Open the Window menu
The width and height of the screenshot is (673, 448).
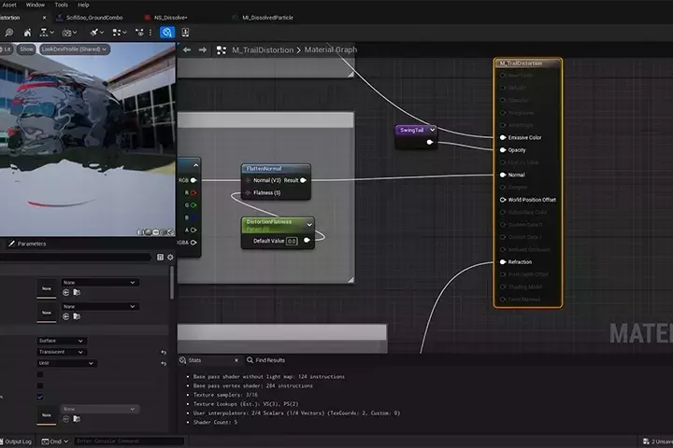36,5
